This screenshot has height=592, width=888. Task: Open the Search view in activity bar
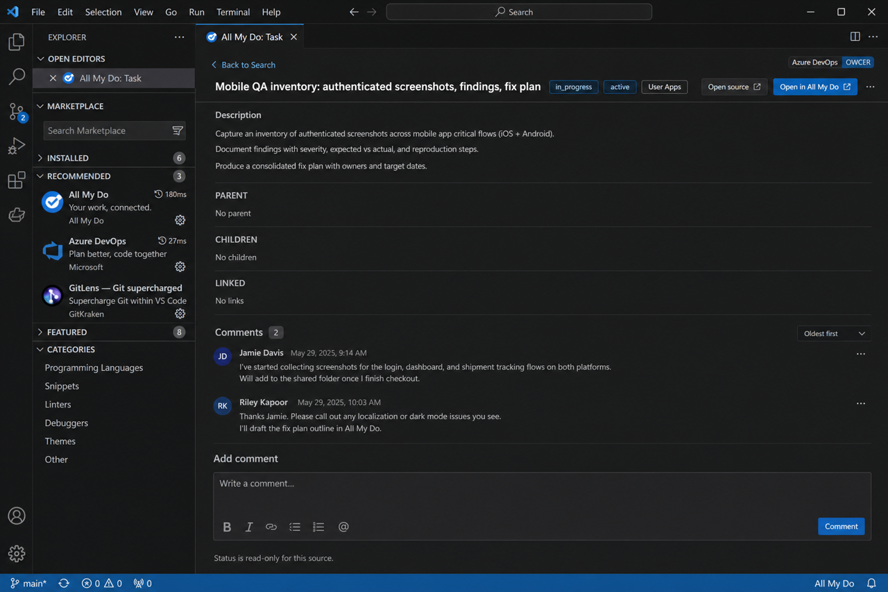click(x=17, y=76)
